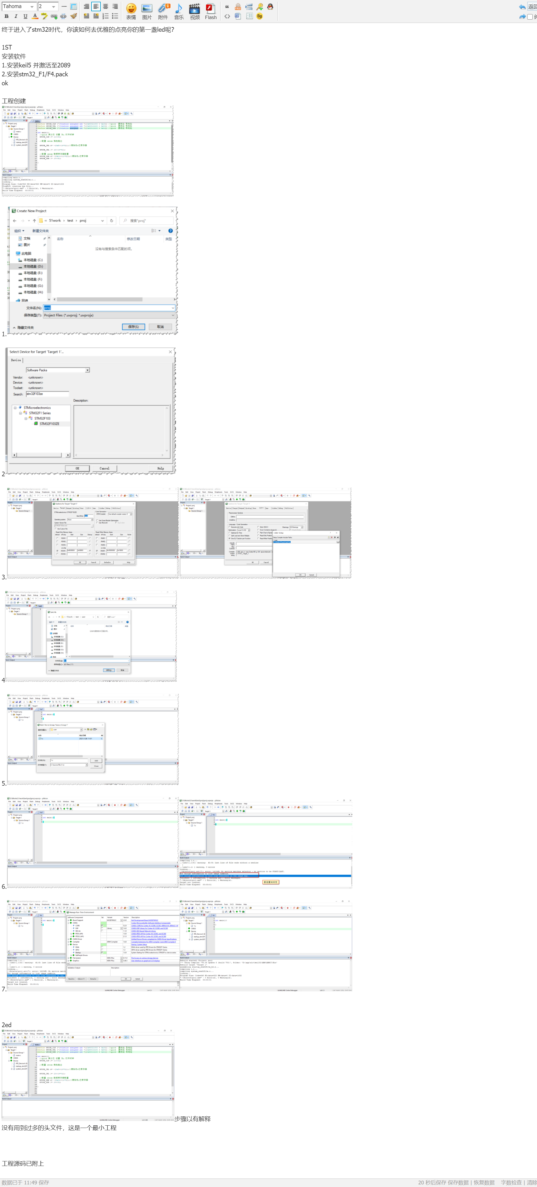
Task: Click the 返回 button at top right
Action: point(532,7)
